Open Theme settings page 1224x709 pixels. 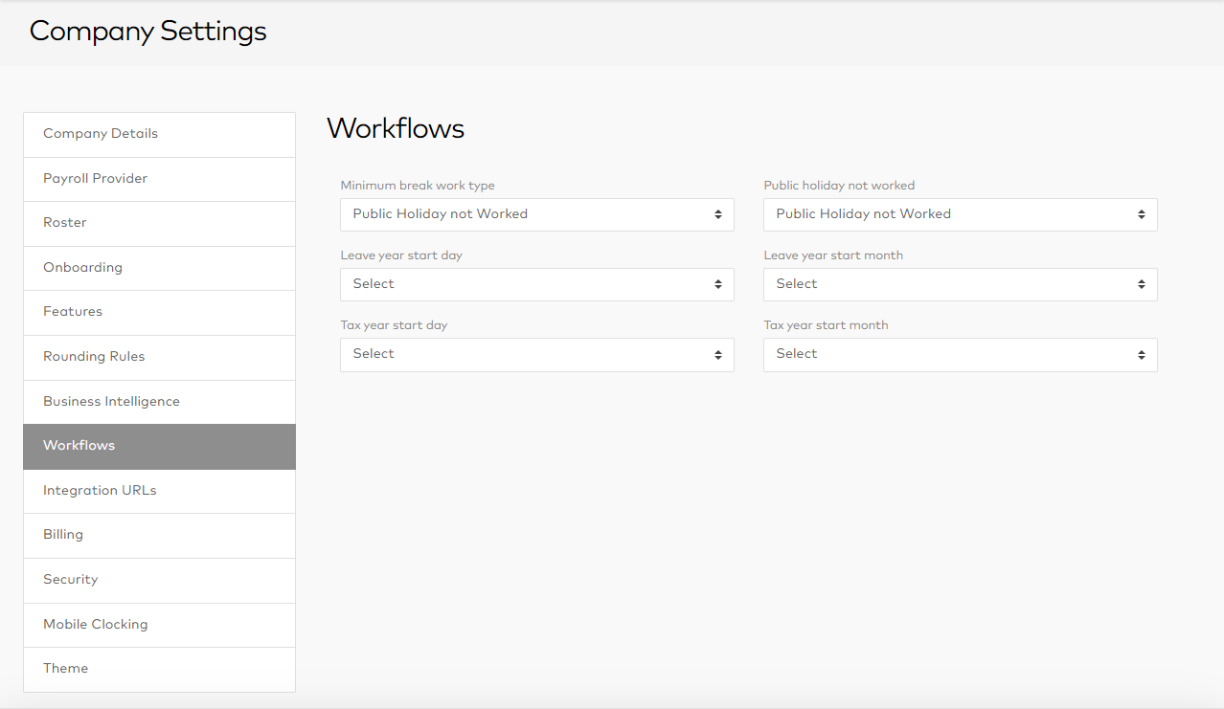point(159,669)
